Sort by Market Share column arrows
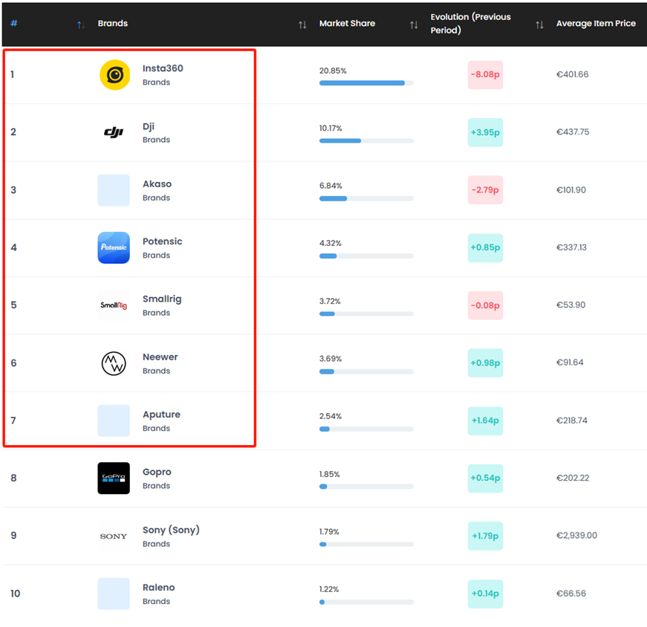The width and height of the screenshot is (647, 627). point(414,25)
